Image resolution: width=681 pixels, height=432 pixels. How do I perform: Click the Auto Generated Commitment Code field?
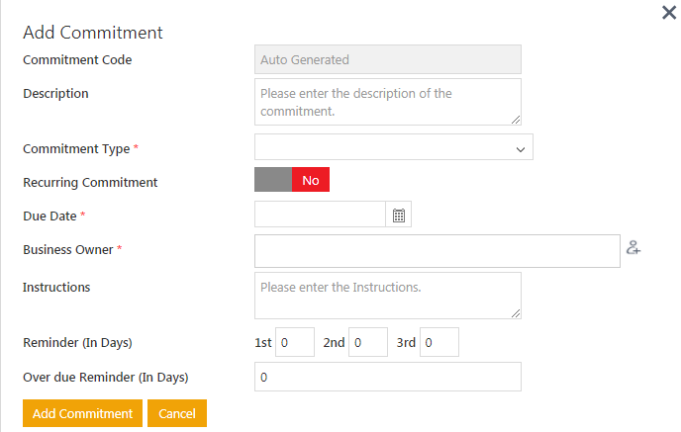coord(387,59)
